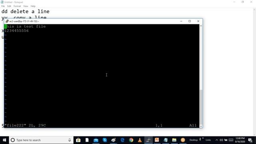Show hidden system tray icons
The width and height of the screenshot is (256, 144).
point(217,140)
